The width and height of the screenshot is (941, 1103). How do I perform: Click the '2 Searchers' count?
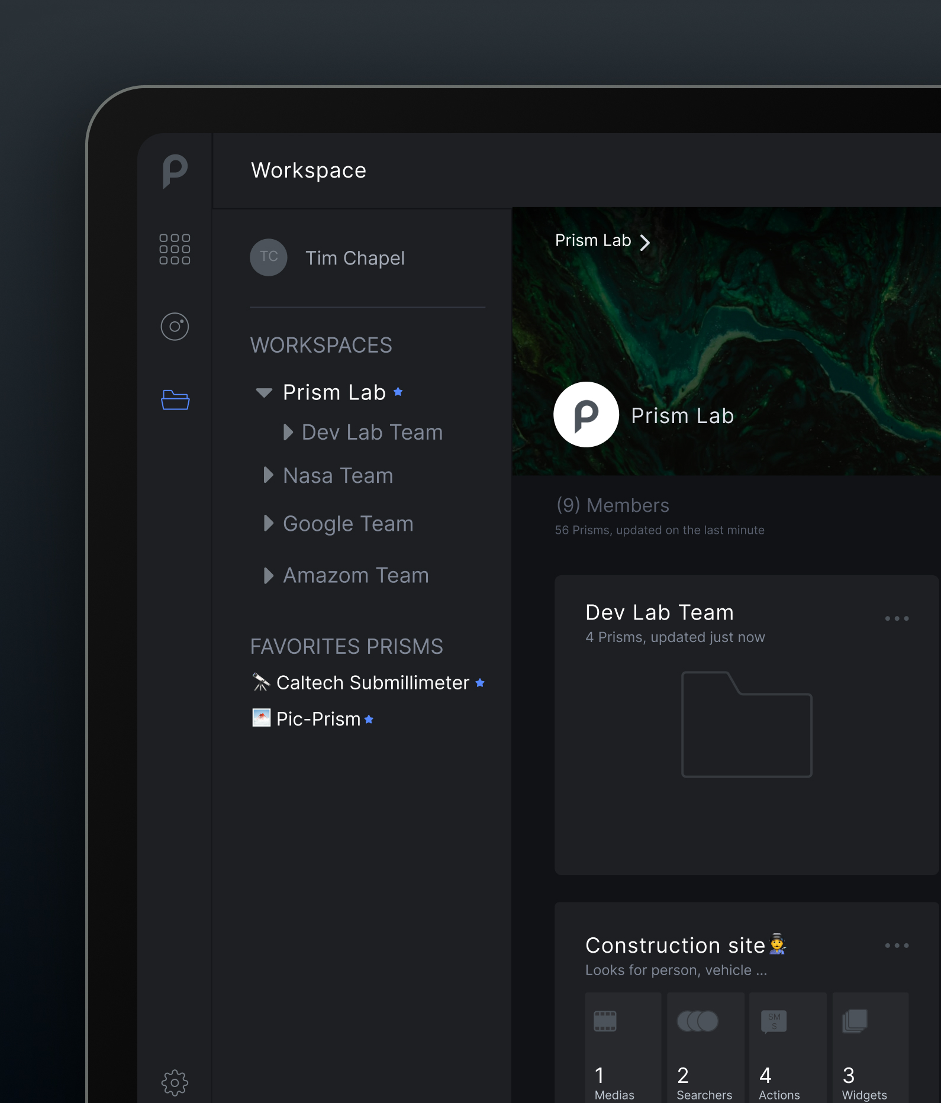pyautogui.click(x=704, y=1083)
